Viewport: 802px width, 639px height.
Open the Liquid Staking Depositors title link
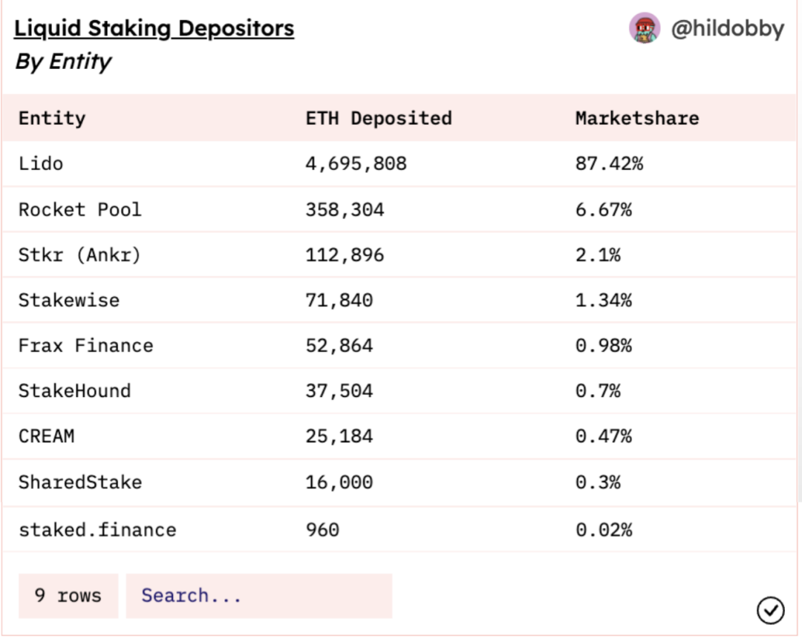click(x=154, y=29)
